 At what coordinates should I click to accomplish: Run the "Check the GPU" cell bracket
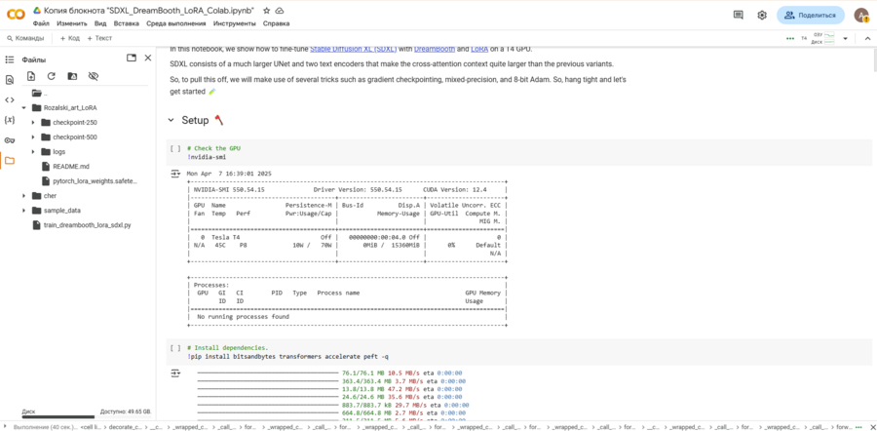point(175,148)
